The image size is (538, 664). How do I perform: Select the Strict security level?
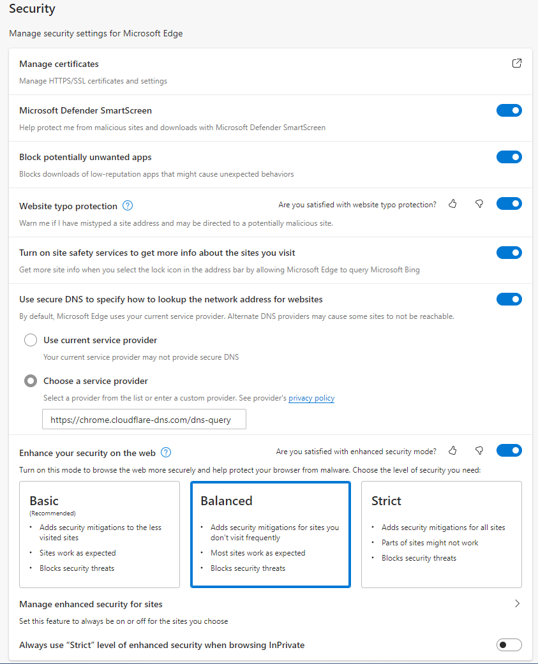pos(441,535)
